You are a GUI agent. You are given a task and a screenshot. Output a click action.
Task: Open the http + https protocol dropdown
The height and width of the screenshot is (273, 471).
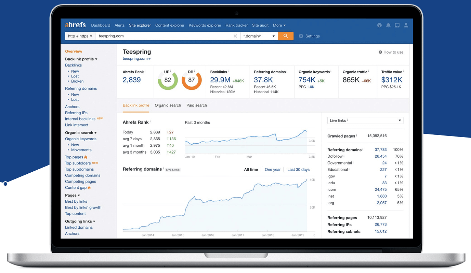[x=80, y=36]
